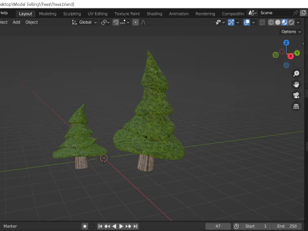Viewport: 308px width, 231px height.
Task: Open the Help menu
Action: [4, 13]
